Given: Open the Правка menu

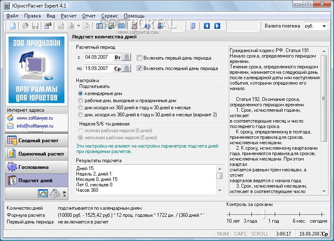Looking at the screenshot, I should 33,16.
